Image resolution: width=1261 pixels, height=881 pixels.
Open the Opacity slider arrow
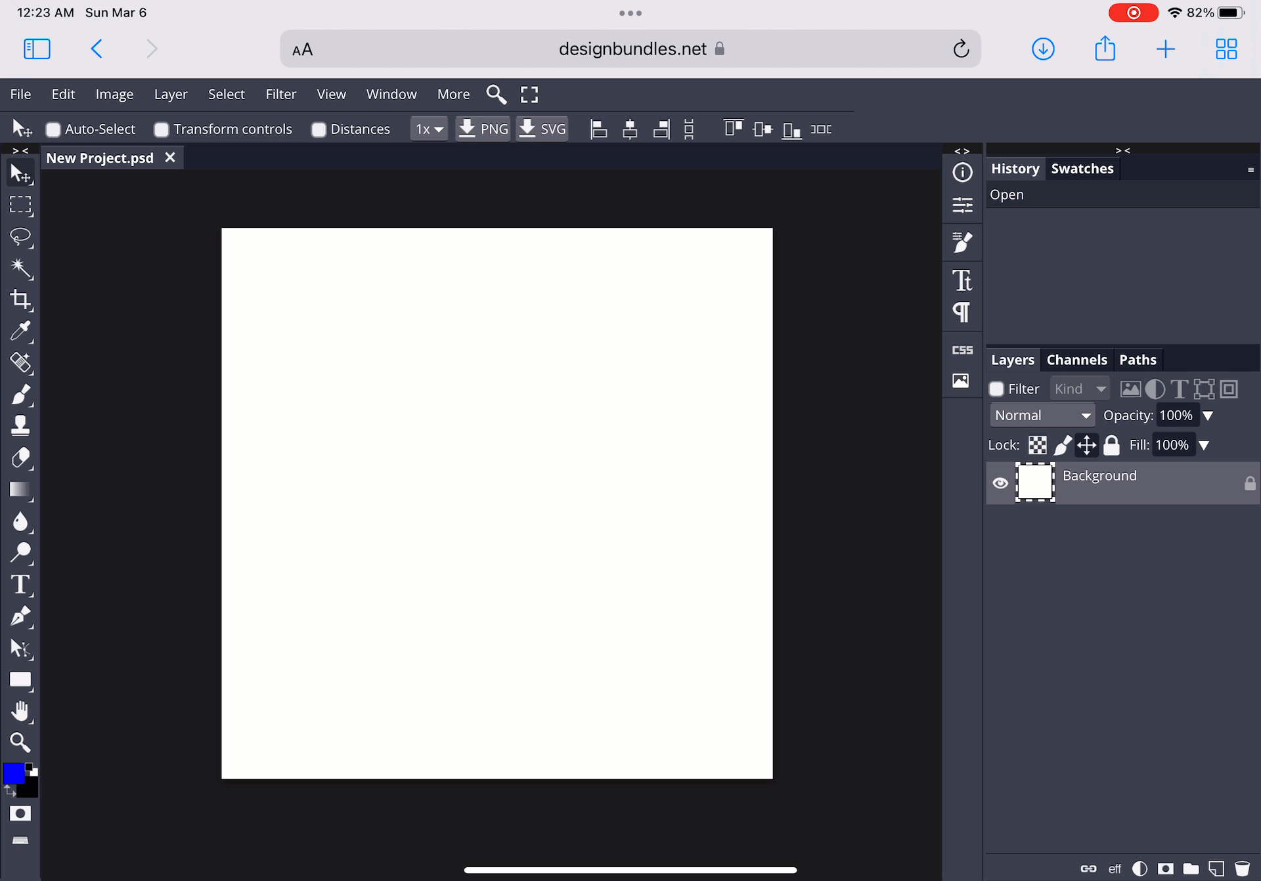pyautogui.click(x=1208, y=416)
